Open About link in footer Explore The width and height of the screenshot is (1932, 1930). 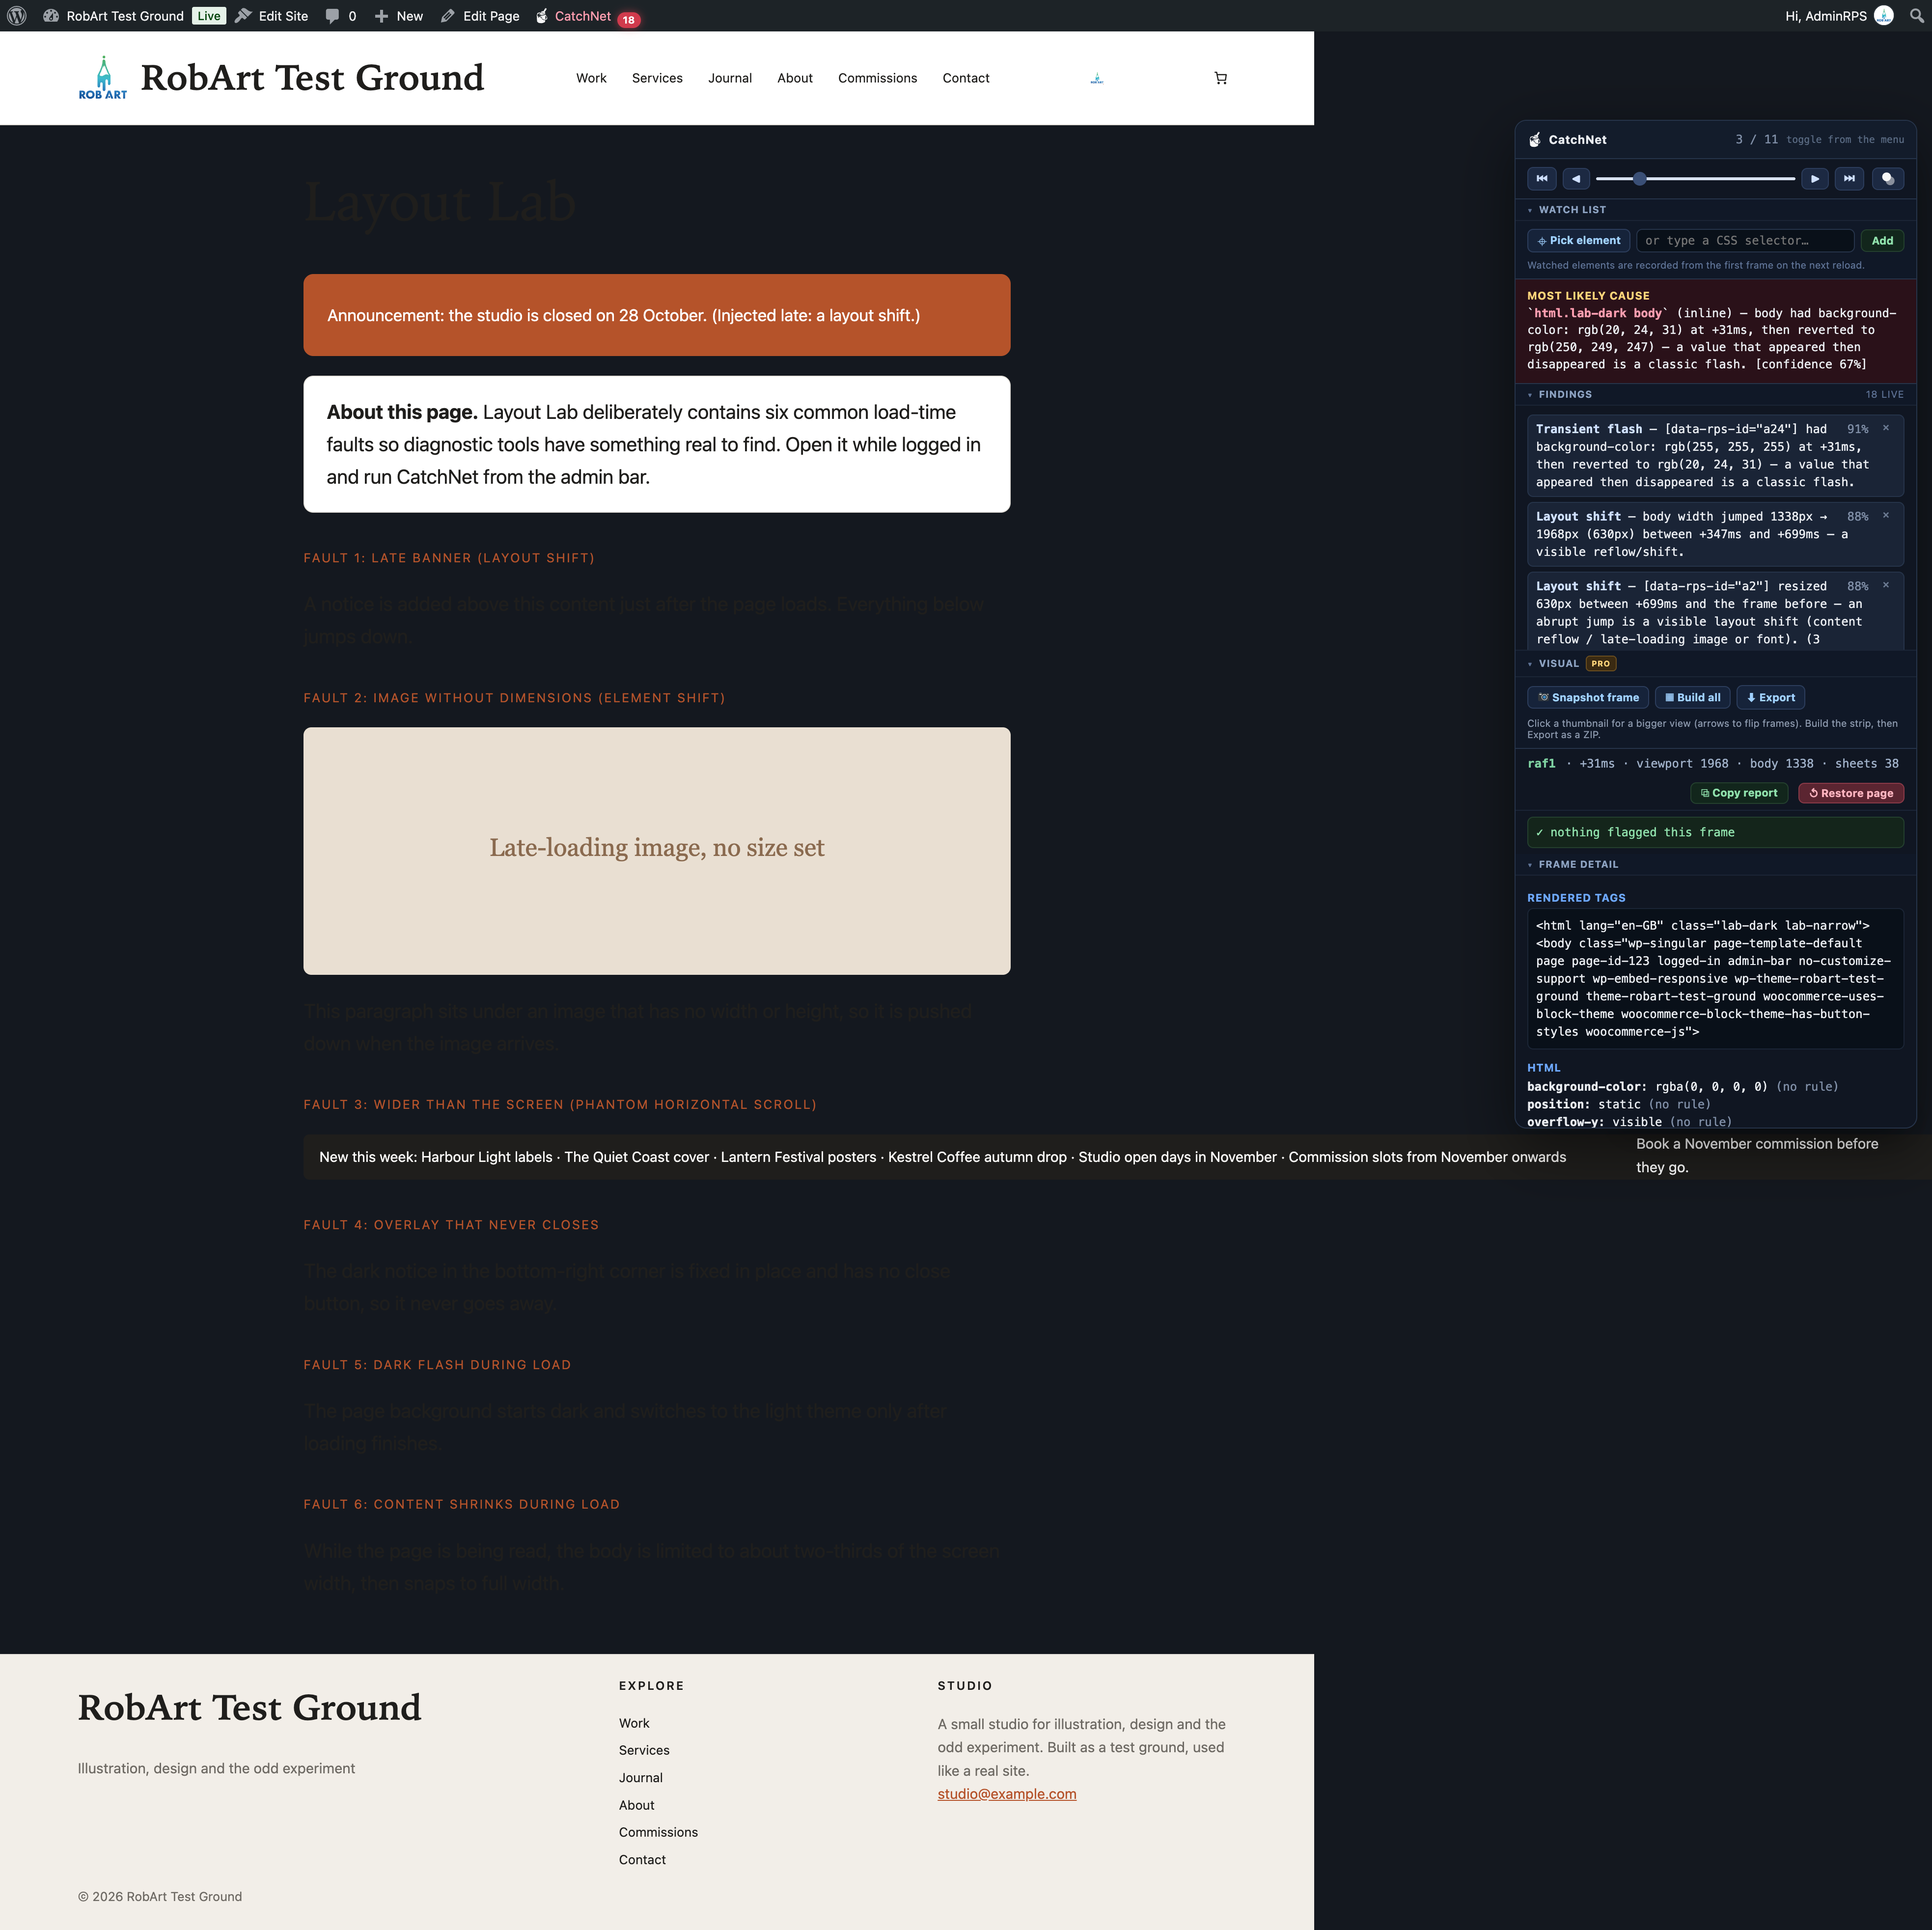pyautogui.click(x=637, y=1806)
